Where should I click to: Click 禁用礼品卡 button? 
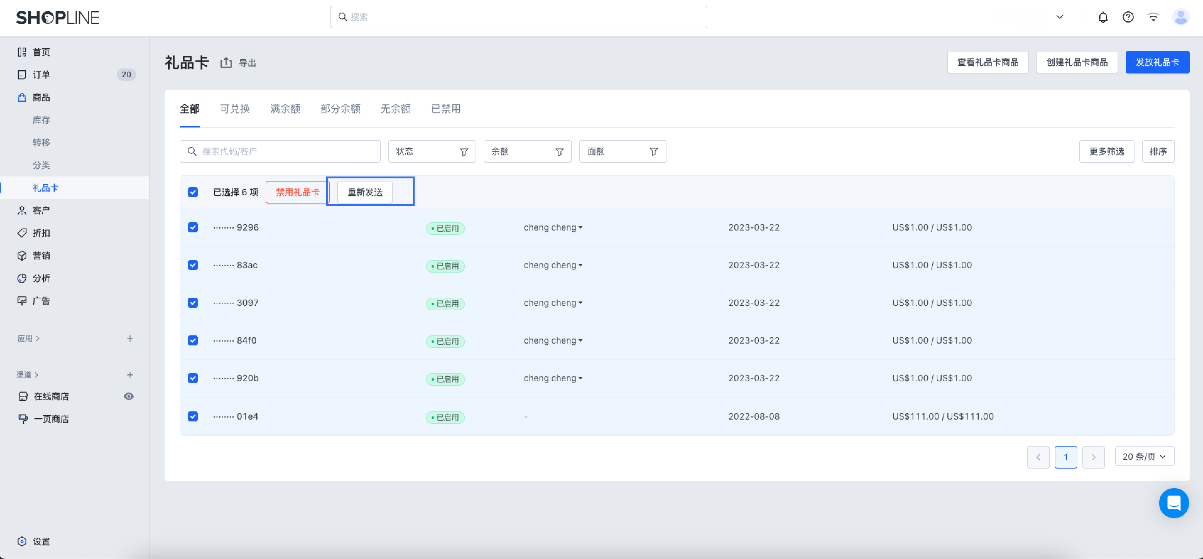297,193
